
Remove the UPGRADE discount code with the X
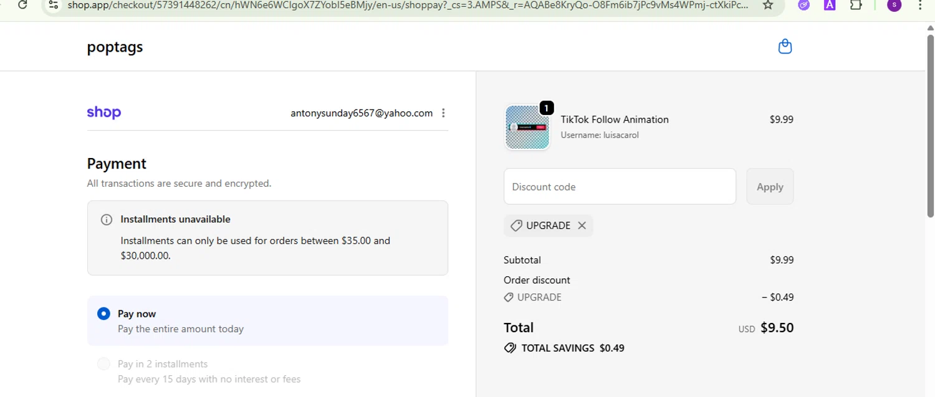(x=582, y=226)
